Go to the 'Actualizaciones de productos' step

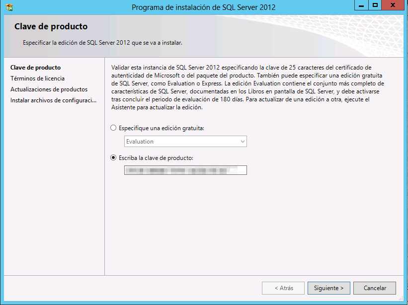pos(49,89)
